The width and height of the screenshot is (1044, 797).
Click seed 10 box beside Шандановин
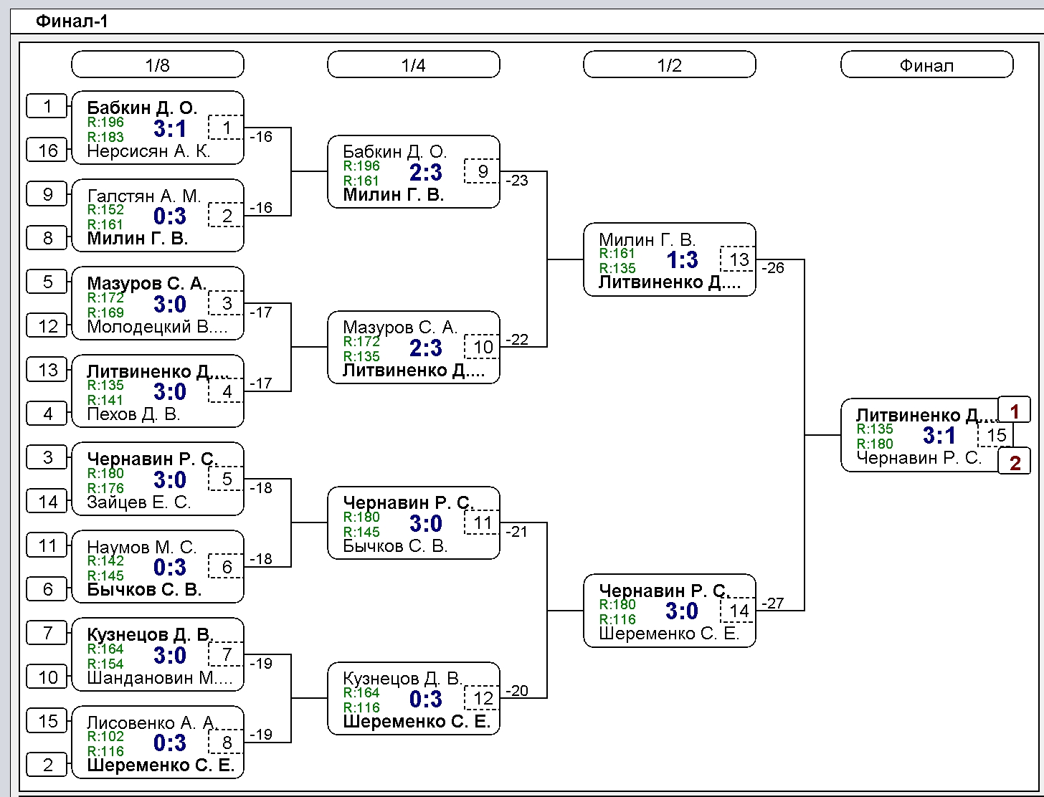coord(47,677)
